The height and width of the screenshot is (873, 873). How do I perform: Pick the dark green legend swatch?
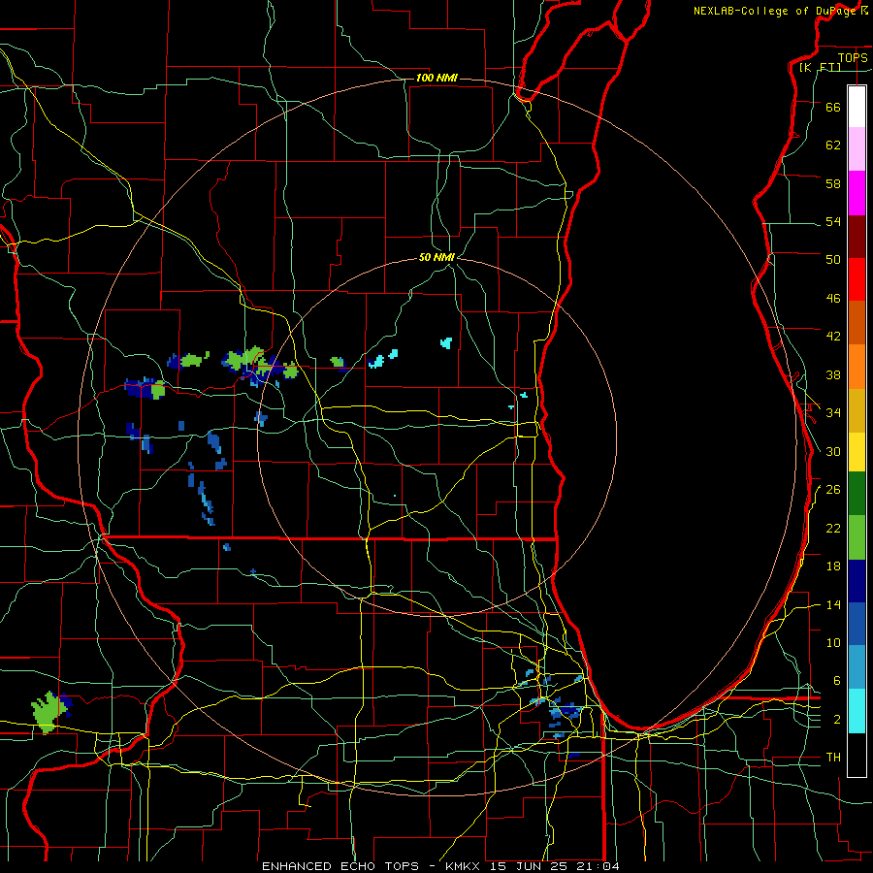coord(857,494)
